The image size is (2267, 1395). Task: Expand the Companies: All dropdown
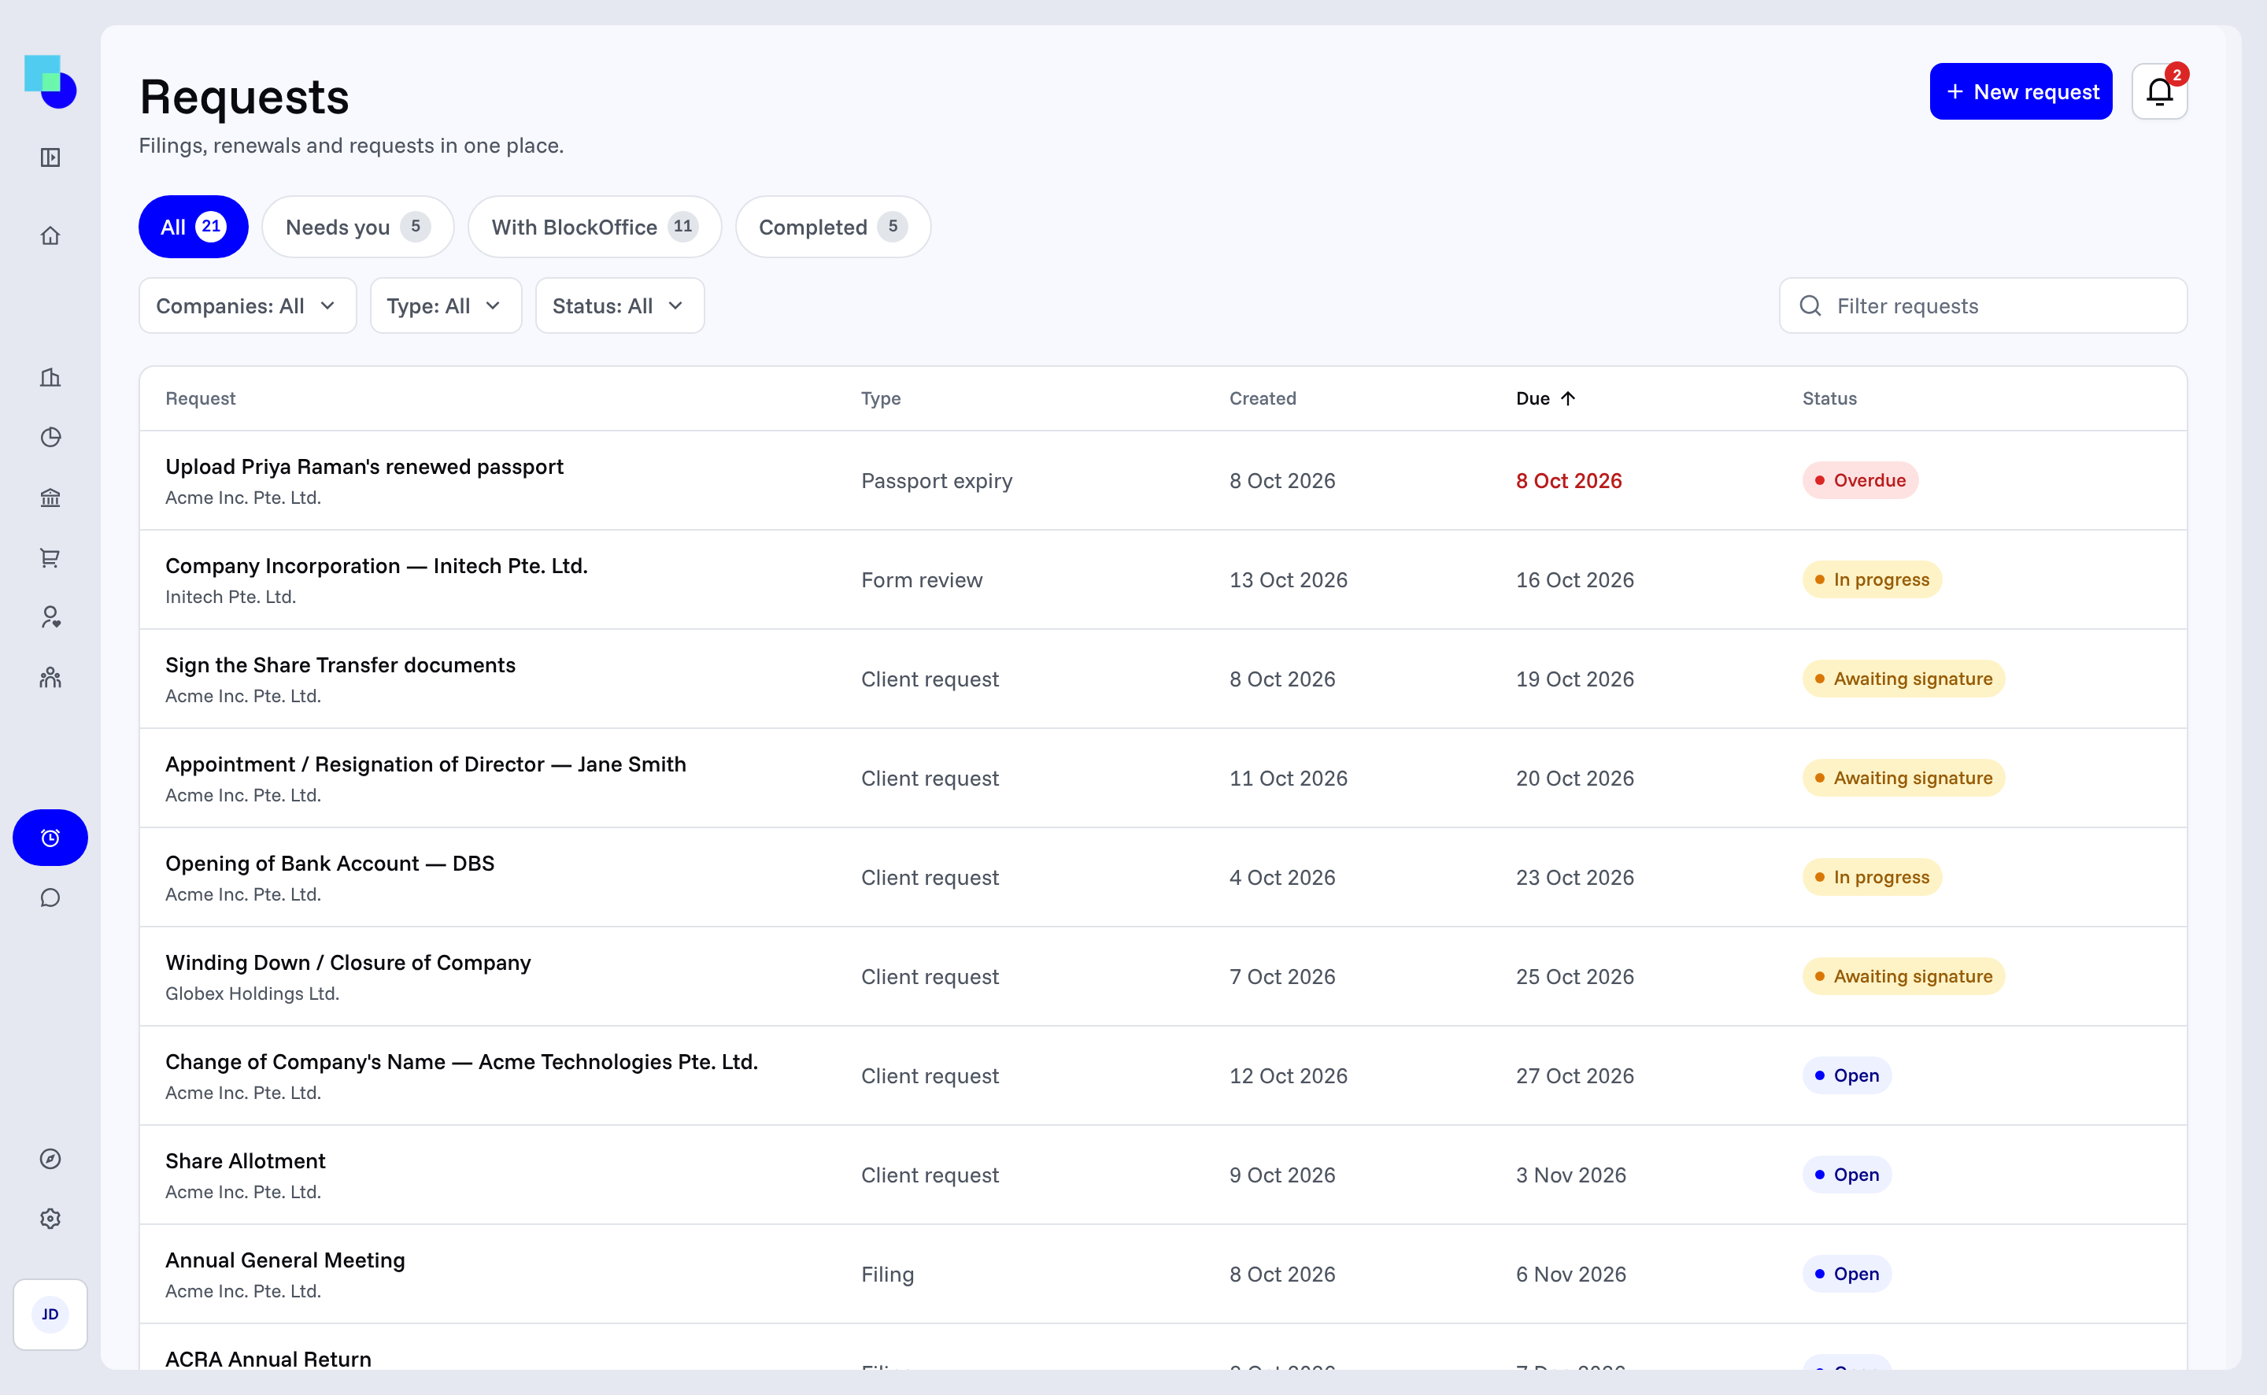pos(247,306)
